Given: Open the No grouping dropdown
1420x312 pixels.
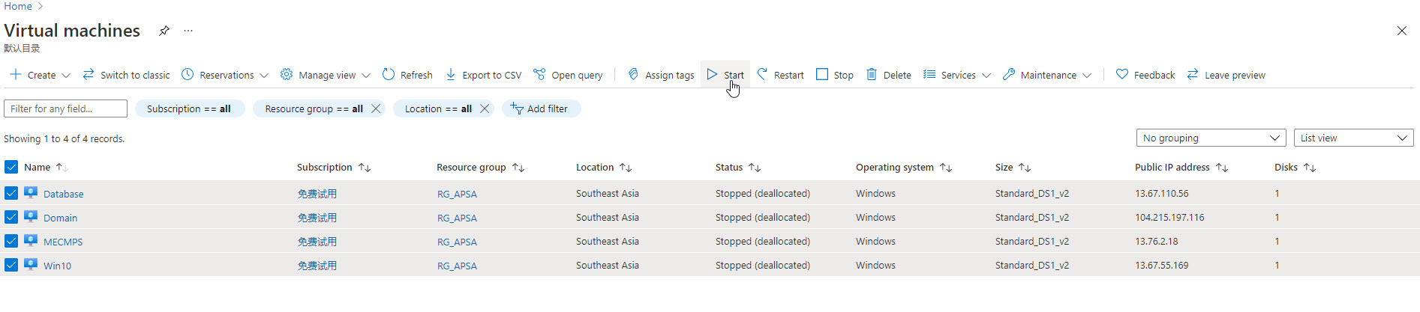Looking at the screenshot, I should point(1211,138).
